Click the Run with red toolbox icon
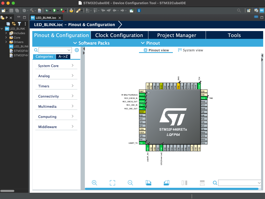The image size is (265, 199). (62, 11)
